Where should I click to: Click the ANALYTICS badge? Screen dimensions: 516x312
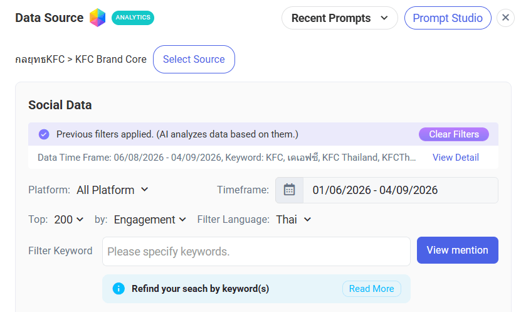pyautogui.click(x=133, y=18)
